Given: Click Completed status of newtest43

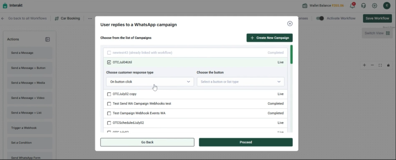Looking at the screenshot, I should coord(275,53).
